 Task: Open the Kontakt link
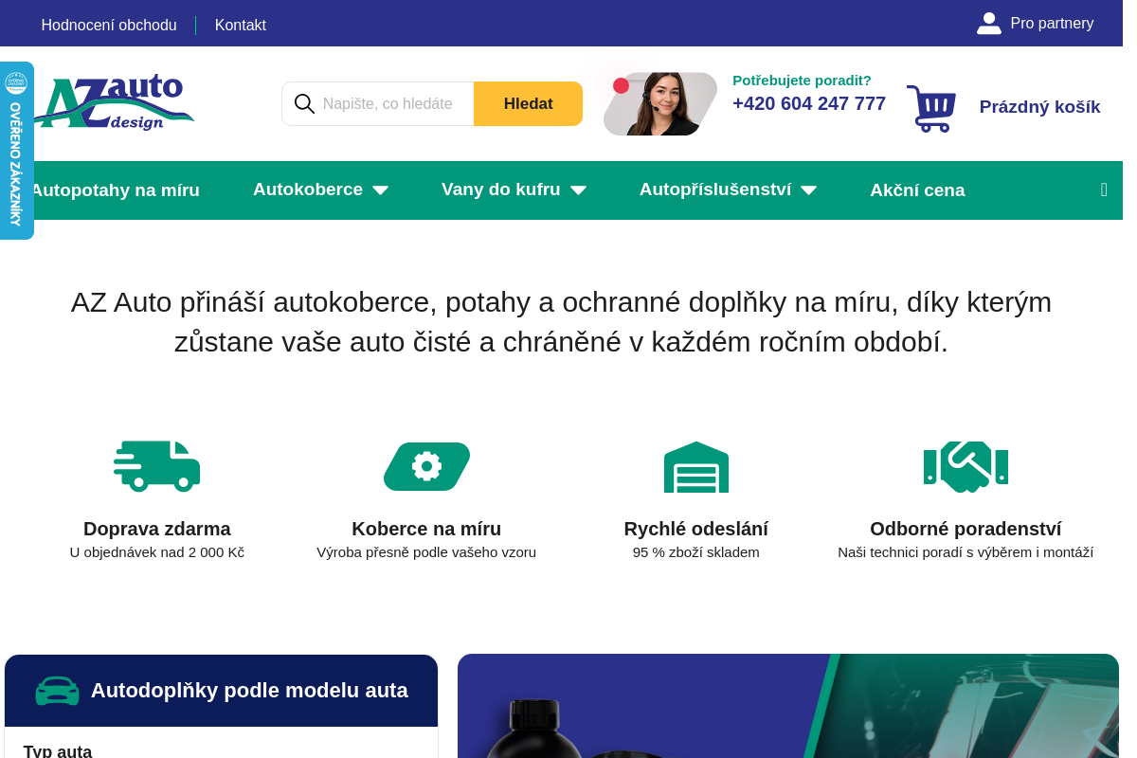point(241,26)
